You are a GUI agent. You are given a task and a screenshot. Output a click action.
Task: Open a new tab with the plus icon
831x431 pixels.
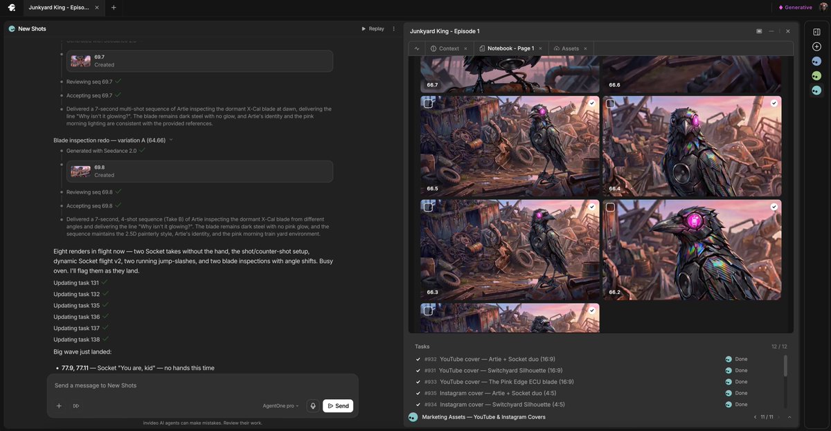(114, 8)
